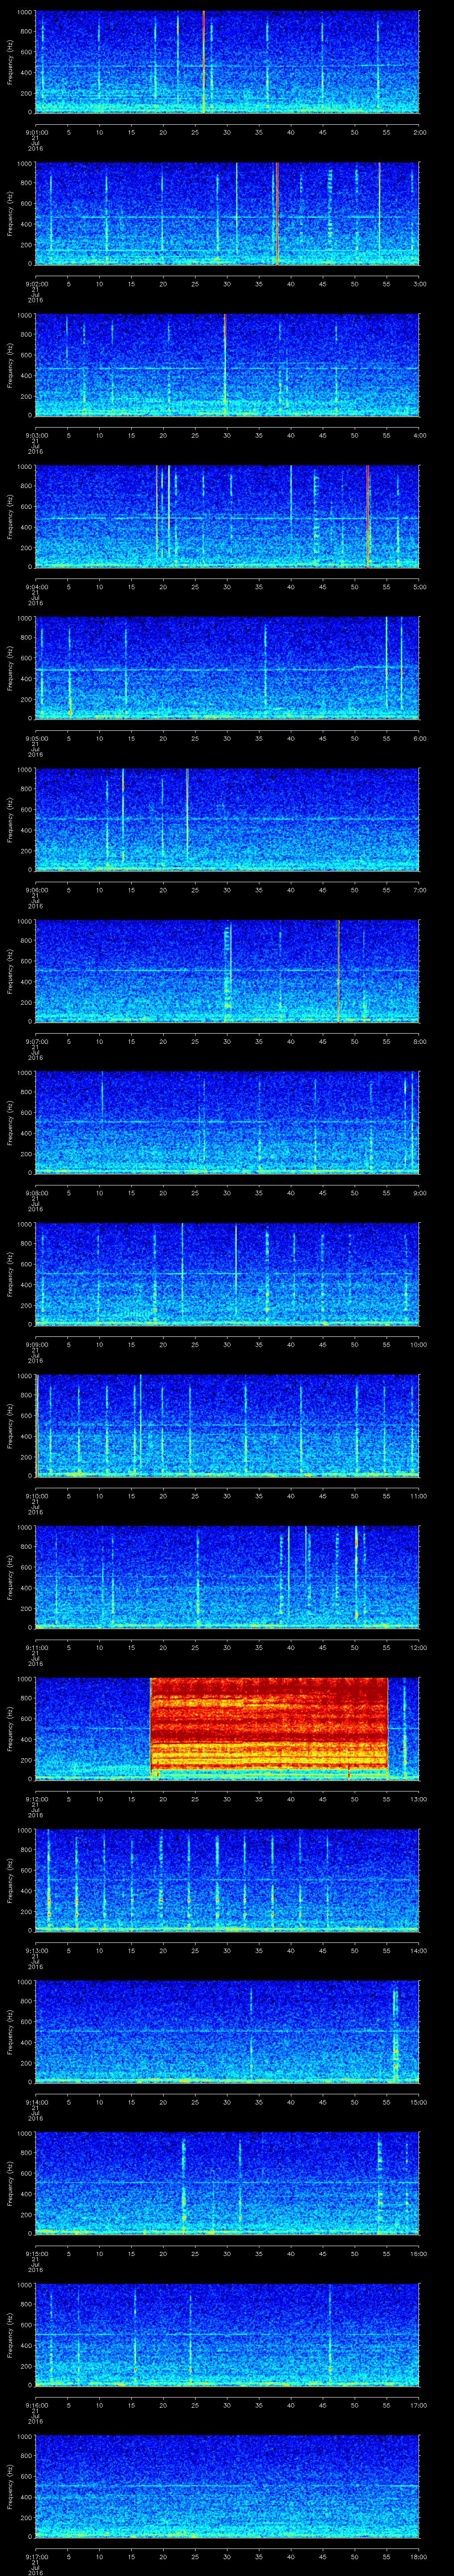Click the '9:03:00' start time label
Viewport: 454px width, 2576px height.
36,435
